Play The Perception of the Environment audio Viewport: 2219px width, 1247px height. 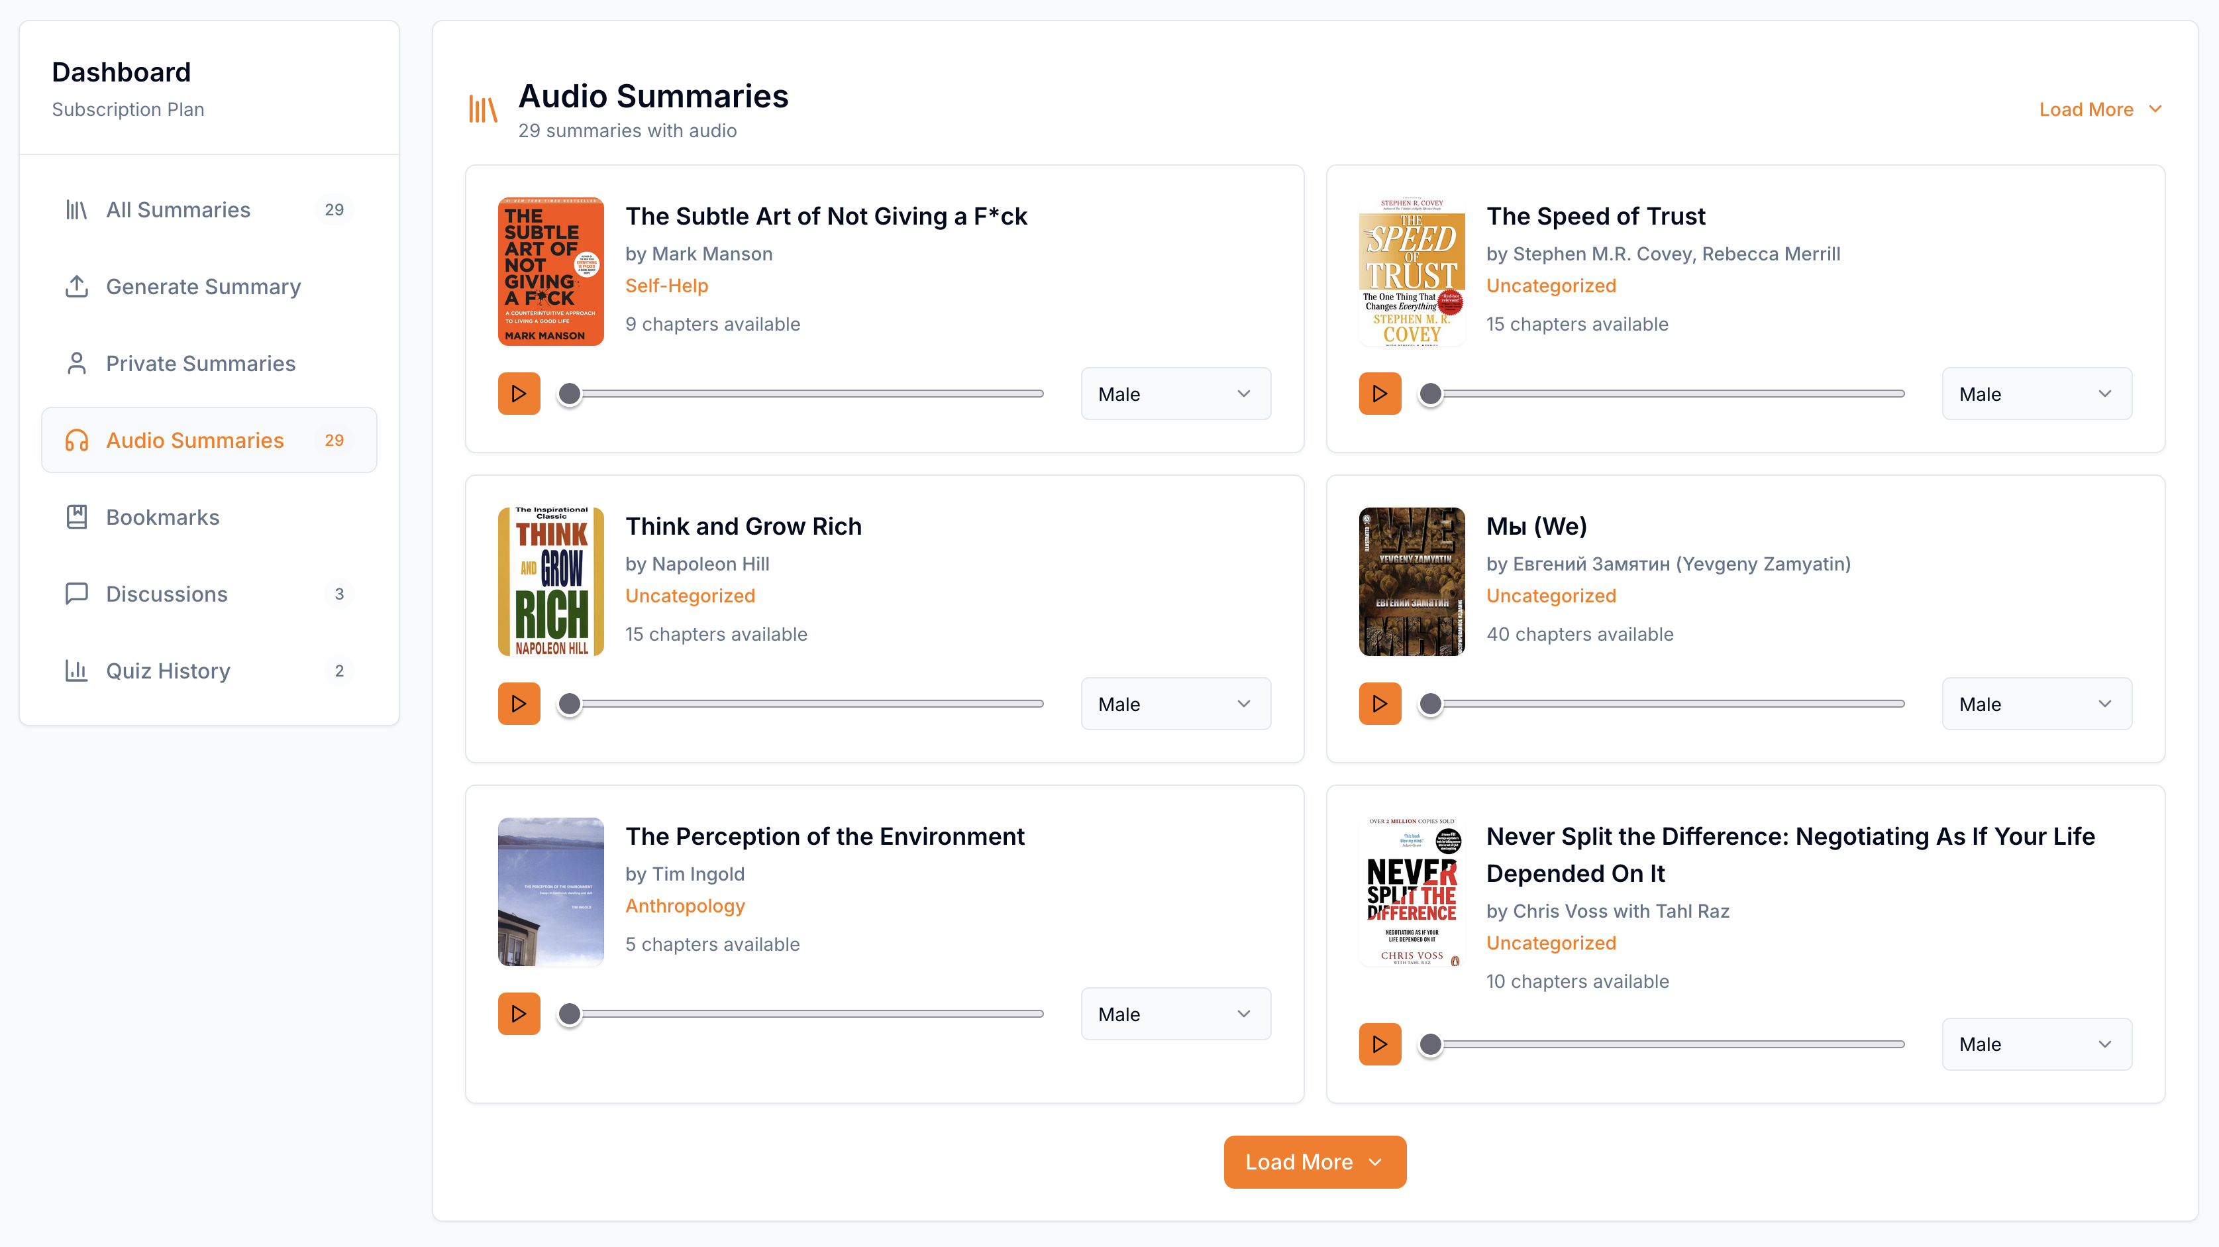pos(519,1014)
